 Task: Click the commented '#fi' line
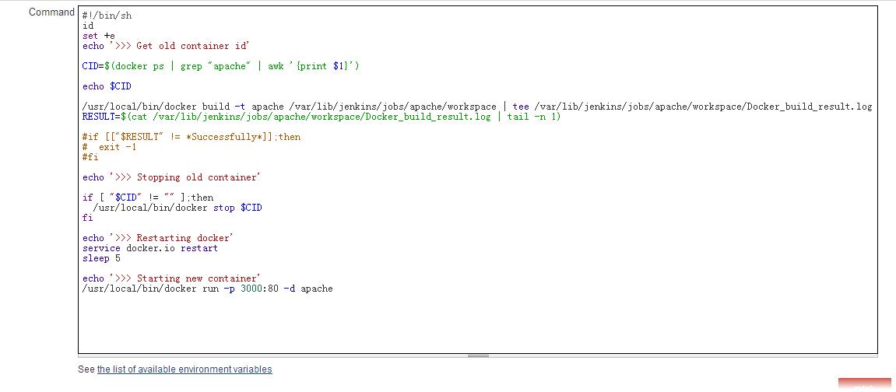click(90, 157)
